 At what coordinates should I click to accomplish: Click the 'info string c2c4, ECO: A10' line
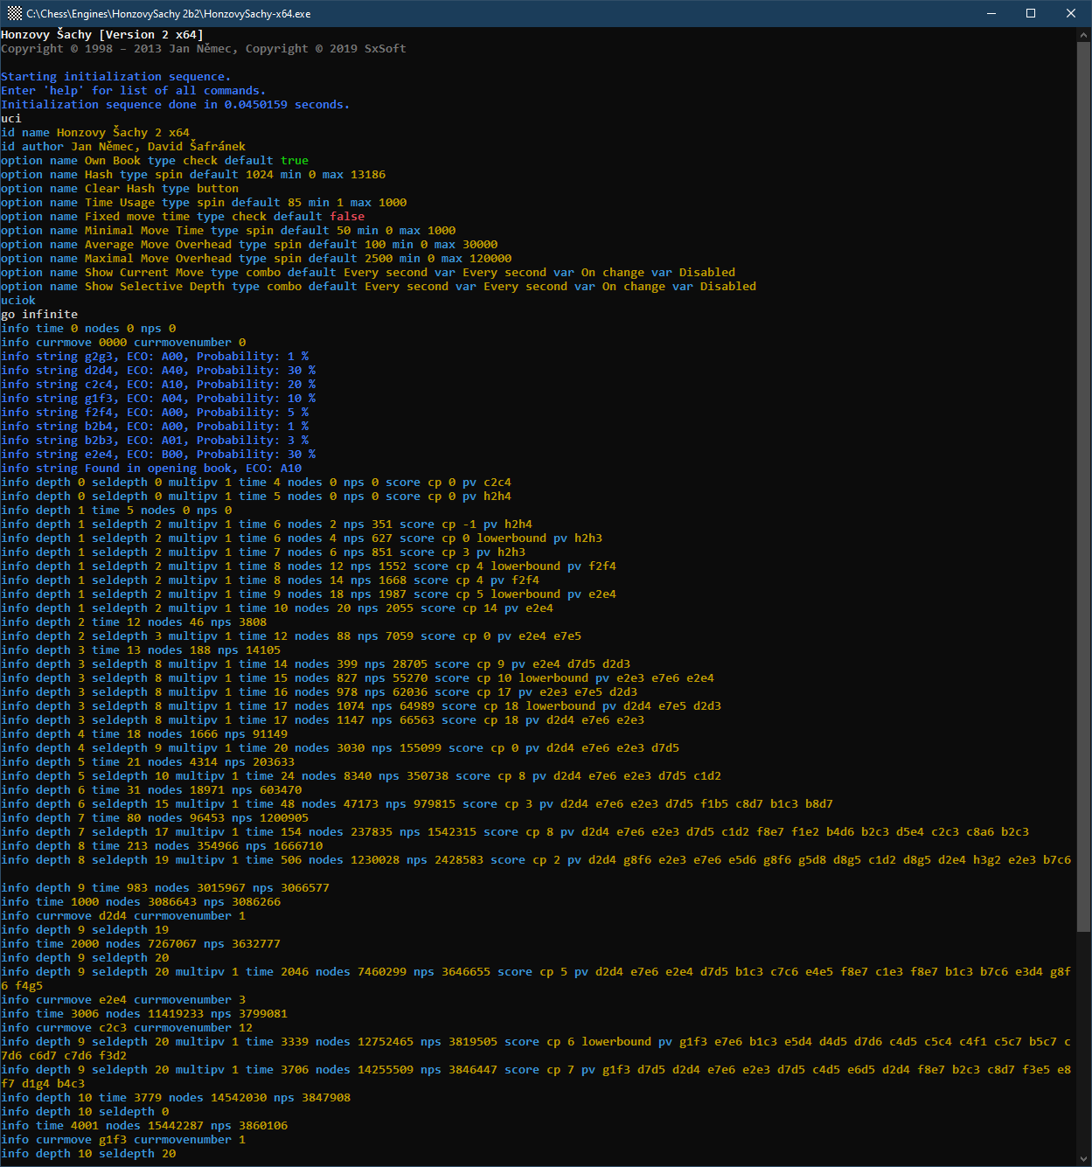pyautogui.click(x=158, y=385)
